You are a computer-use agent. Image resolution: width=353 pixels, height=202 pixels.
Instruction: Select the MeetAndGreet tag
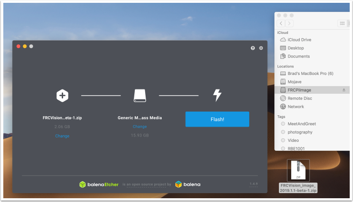click(x=300, y=123)
